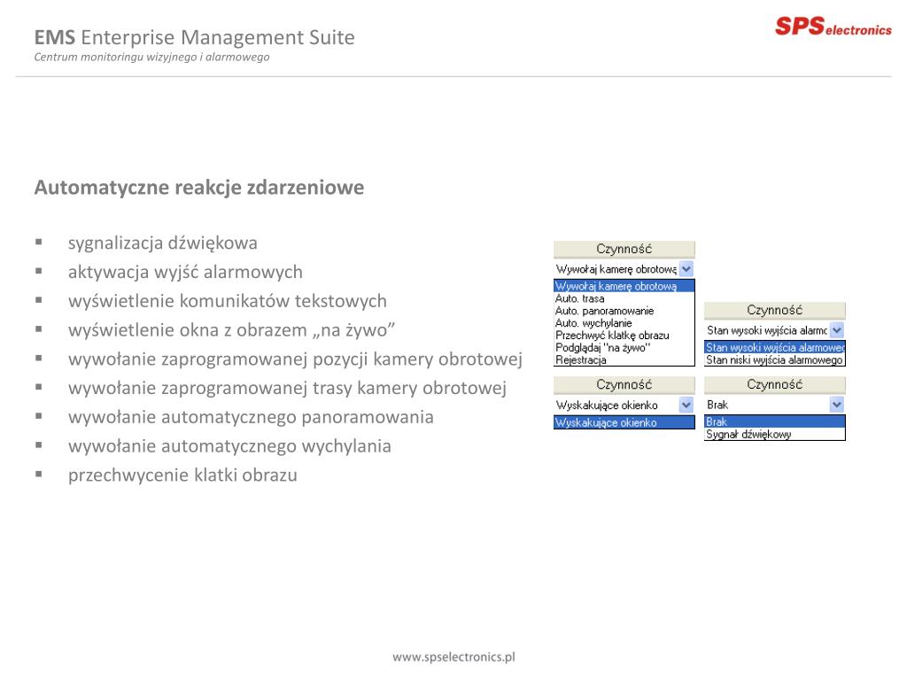Click 'Czynność' header above camera dropdown
907x680 pixels.
[624, 249]
